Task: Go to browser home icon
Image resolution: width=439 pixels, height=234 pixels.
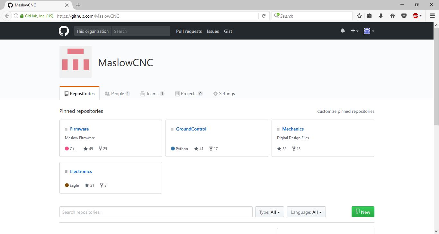Action: (392, 16)
